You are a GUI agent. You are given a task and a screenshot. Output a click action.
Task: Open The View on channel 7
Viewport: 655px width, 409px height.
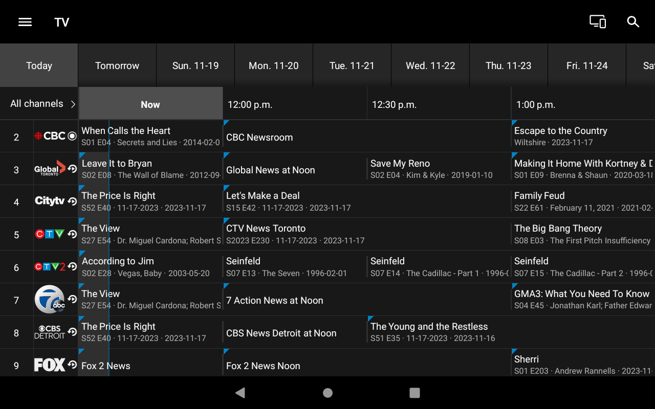pos(150,300)
